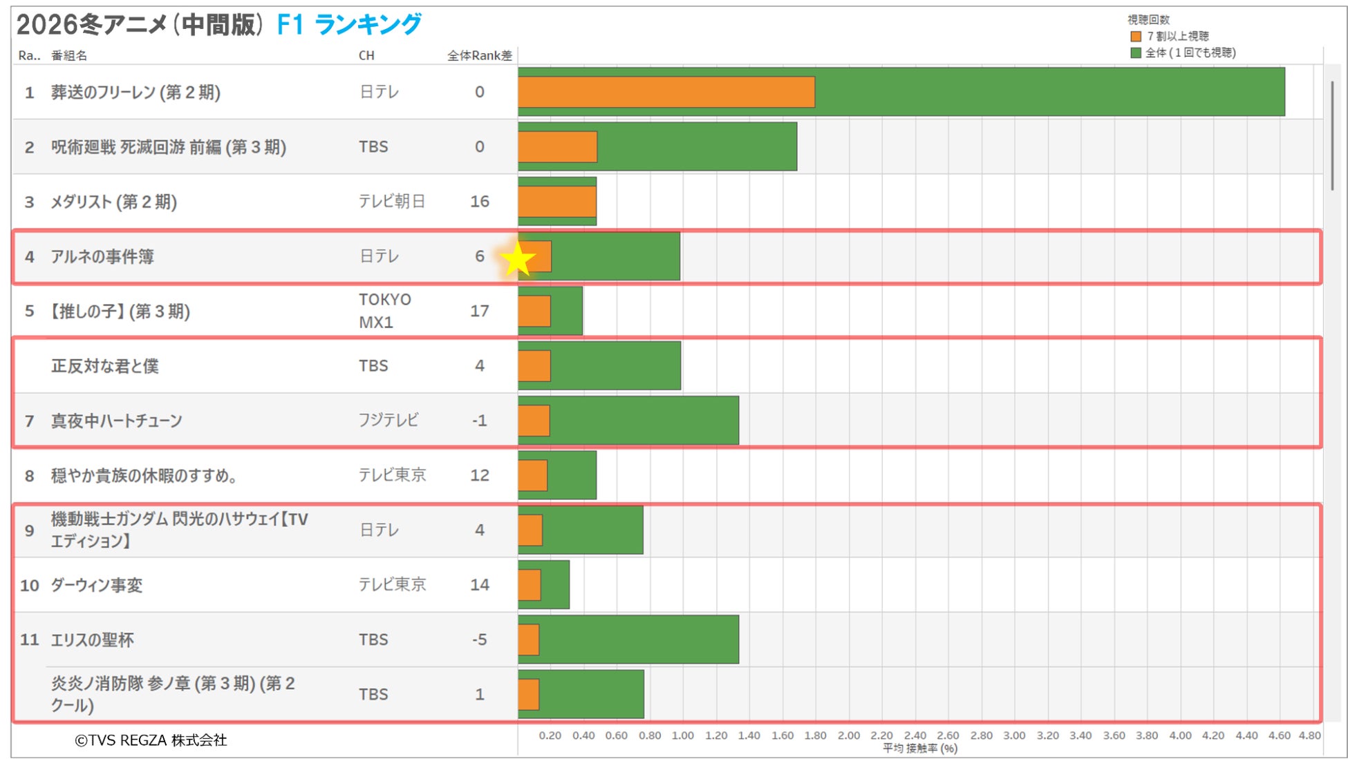Click the TOKYO MX1 channel label
Screen dimensions: 1348x759
[384, 311]
